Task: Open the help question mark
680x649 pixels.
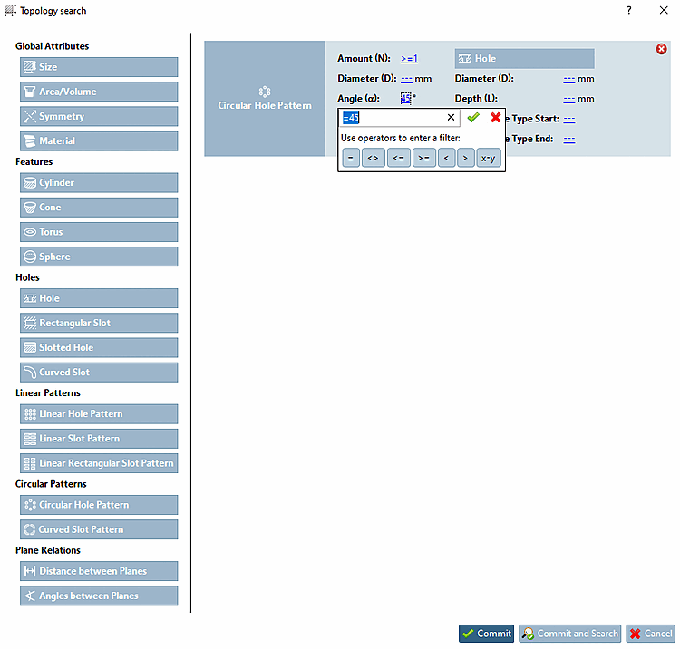Action: 629,10
